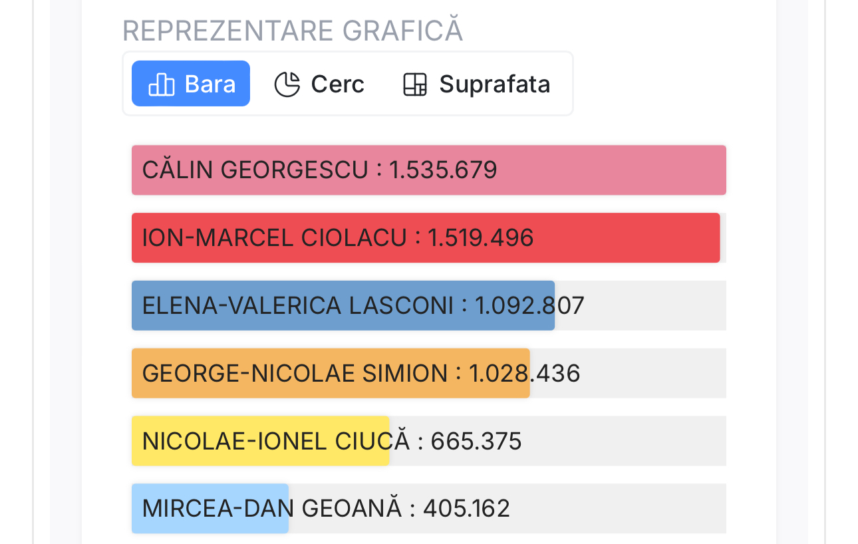Click the 665.375 vote count

pyautogui.click(x=476, y=442)
